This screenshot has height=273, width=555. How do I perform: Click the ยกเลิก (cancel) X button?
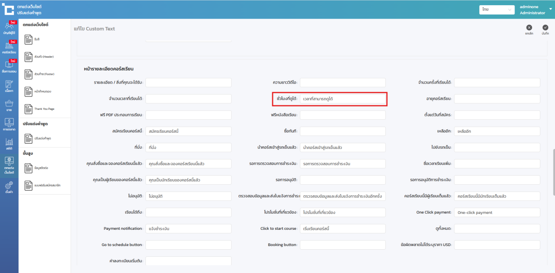click(529, 28)
